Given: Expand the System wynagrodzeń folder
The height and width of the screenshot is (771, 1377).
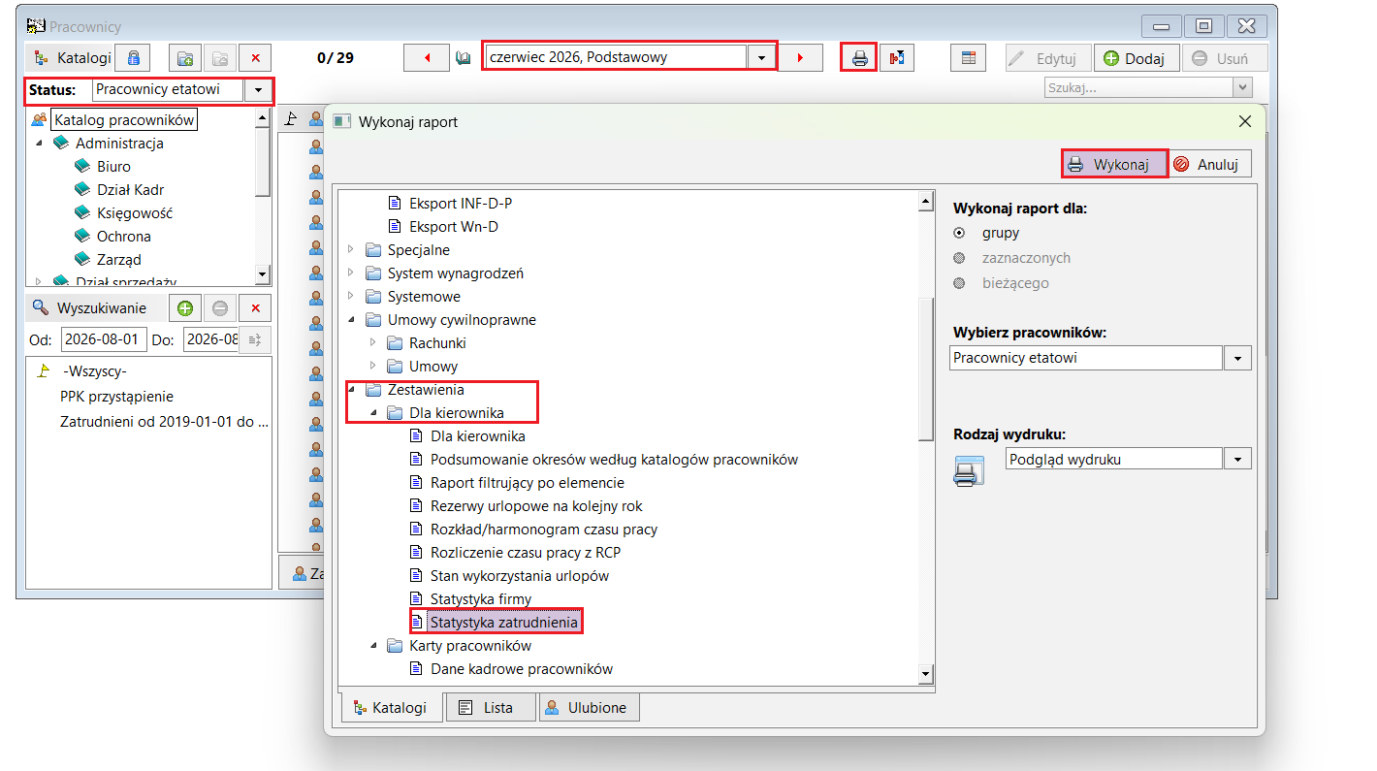Looking at the screenshot, I should (x=351, y=273).
